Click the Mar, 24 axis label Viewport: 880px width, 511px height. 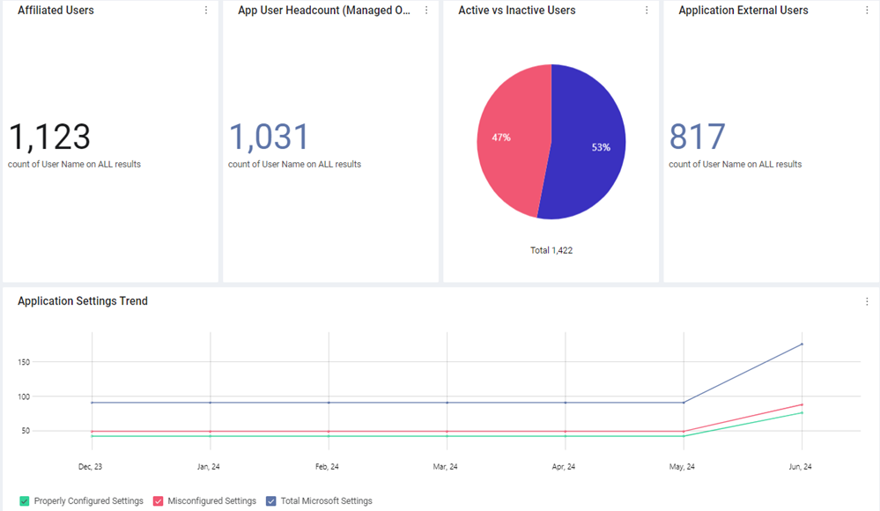[x=445, y=467]
